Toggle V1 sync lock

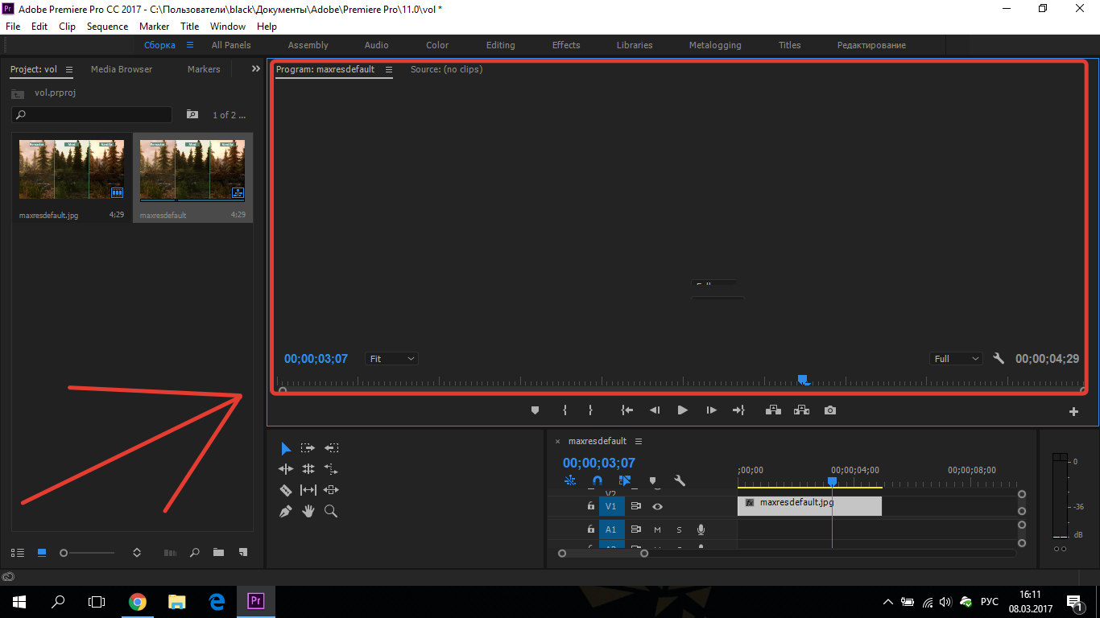coord(635,506)
